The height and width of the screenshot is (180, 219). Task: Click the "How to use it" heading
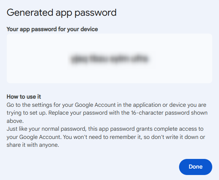[x=24, y=96]
